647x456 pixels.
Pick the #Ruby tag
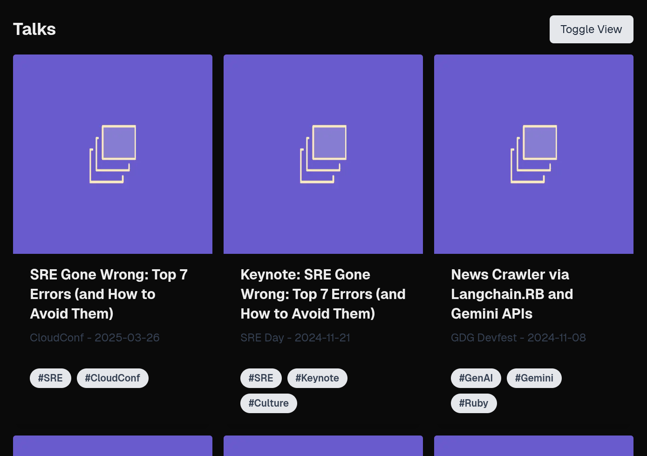pos(473,403)
